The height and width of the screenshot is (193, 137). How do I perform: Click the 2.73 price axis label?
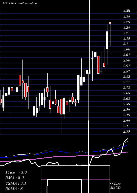click(127, 88)
